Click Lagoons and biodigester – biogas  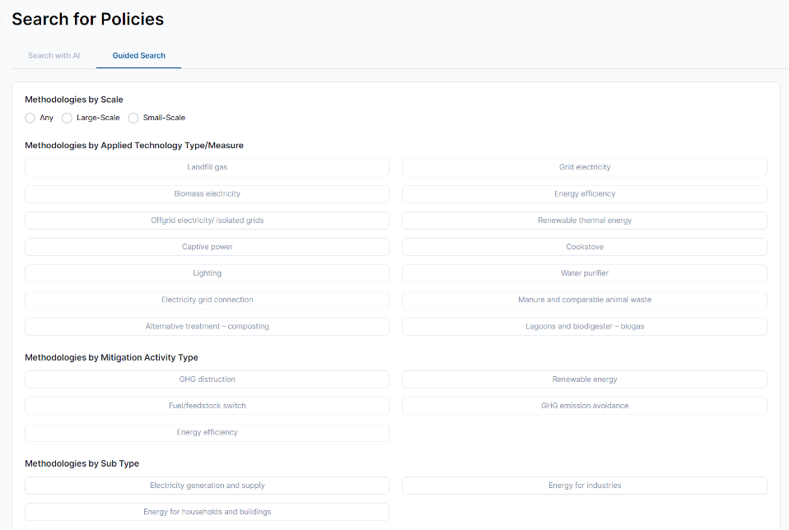click(x=584, y=327)
